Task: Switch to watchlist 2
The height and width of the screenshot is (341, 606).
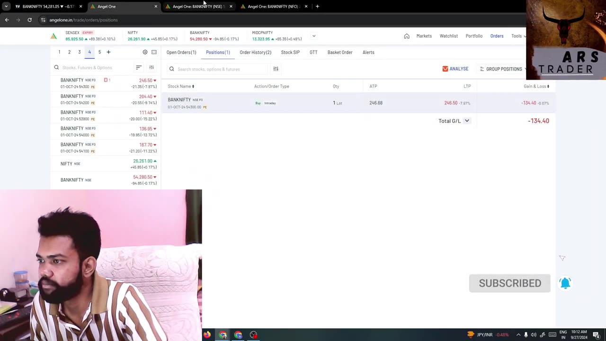Action: [69, 52]
